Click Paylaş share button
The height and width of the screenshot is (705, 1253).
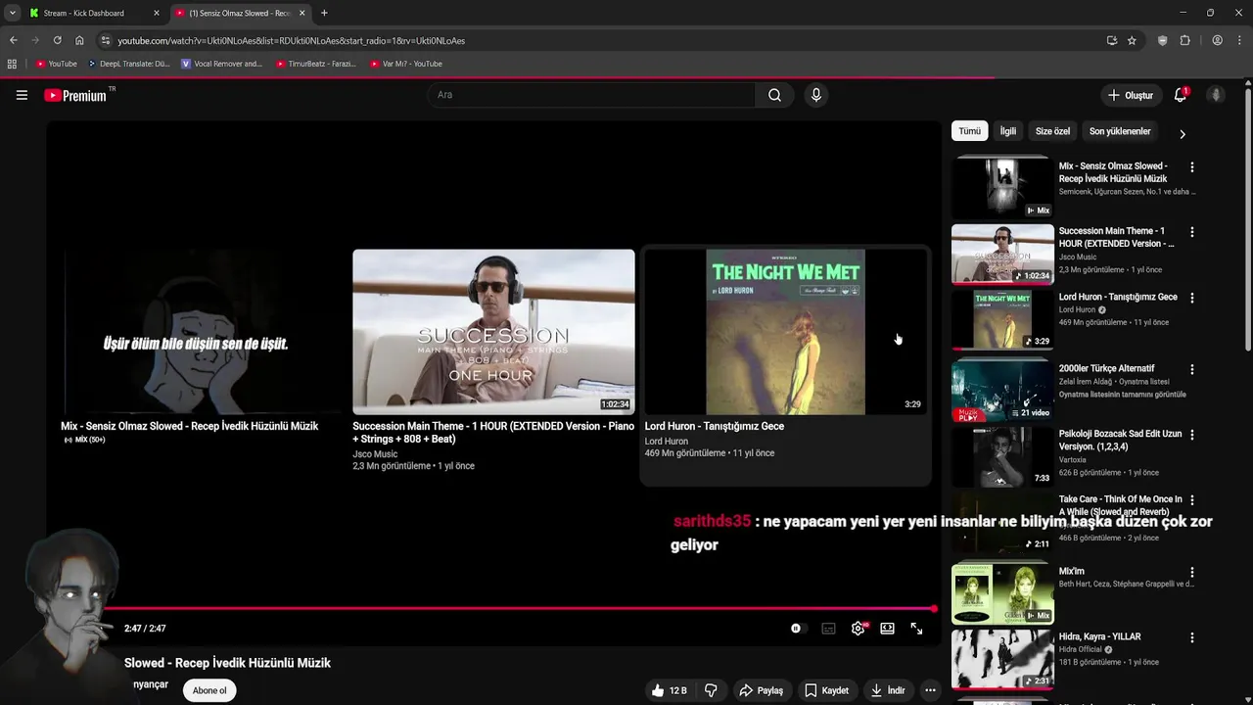click(761, 690)
